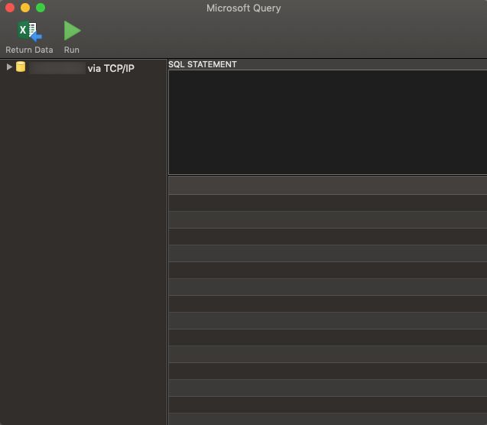This screenshot has height=425, width=487.
Task: Close the Microsoft Query window
Action: pyautogui.click(x=10, y=8)
